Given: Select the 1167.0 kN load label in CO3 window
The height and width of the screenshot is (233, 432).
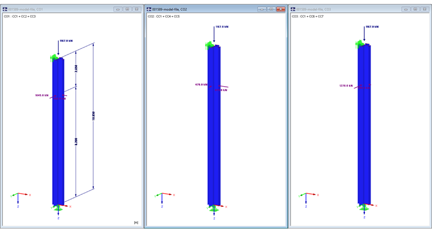Looking at the screenshot, I should point(372,27).
